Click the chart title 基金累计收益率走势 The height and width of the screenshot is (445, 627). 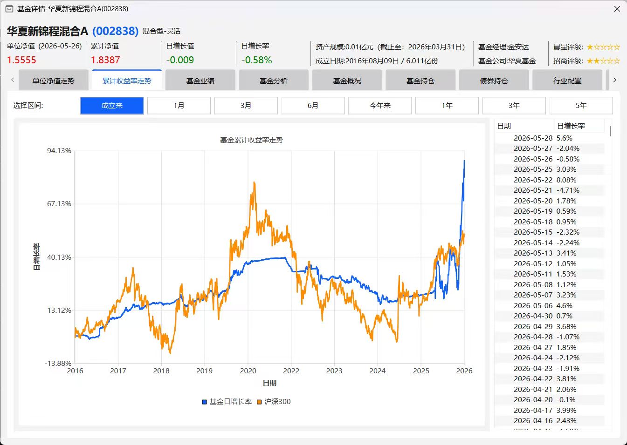click(252, 140)
